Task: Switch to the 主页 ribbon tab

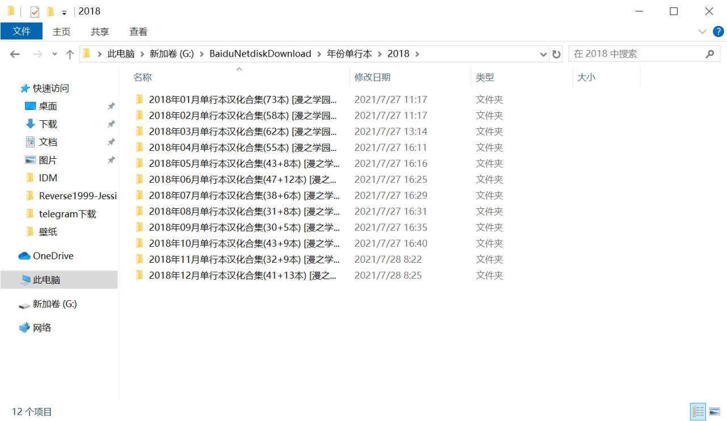Action: [x=61, y=32]
